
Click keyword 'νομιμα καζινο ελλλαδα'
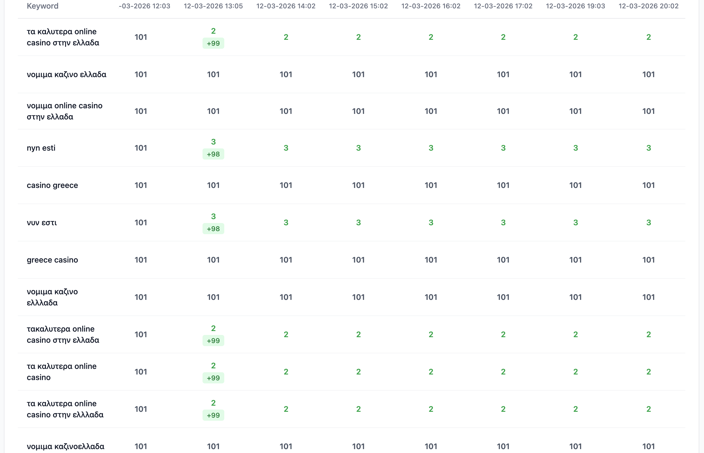click(x=52, y=297)
